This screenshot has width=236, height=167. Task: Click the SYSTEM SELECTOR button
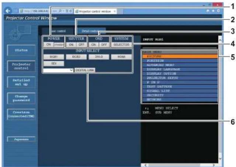(121, 45)
